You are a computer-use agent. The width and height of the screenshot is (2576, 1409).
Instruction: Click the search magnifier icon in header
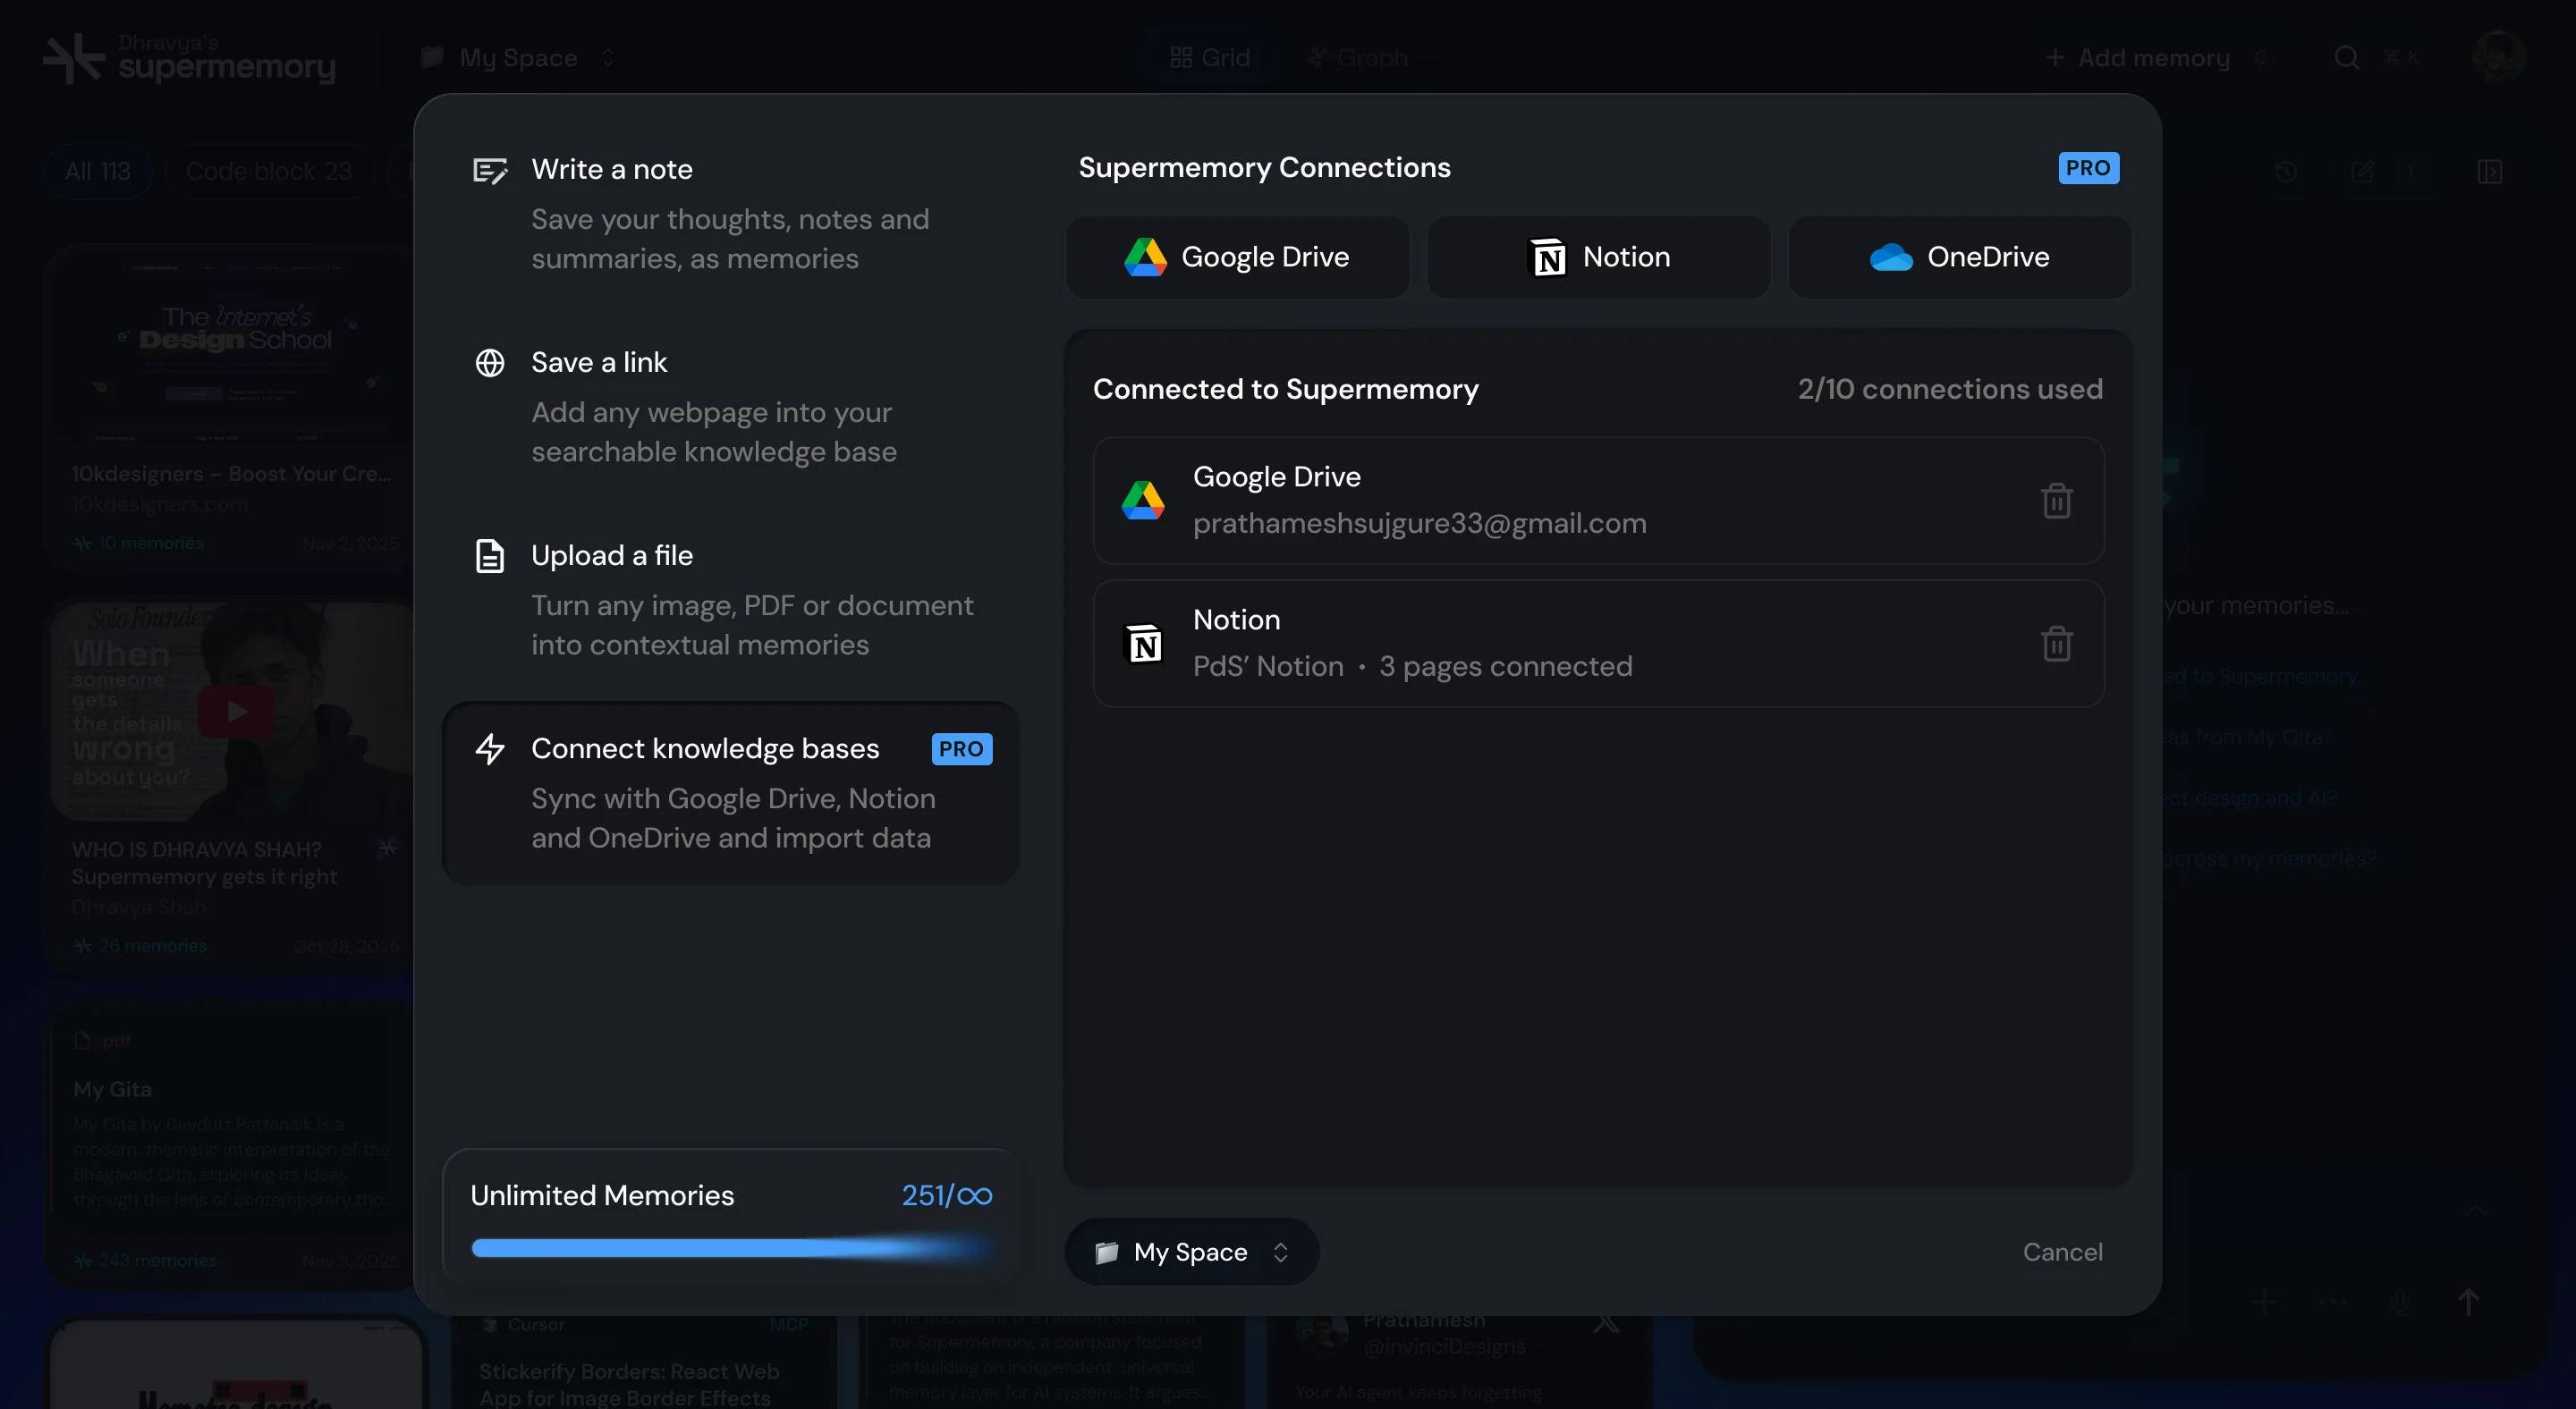(x=2346, y=58)
